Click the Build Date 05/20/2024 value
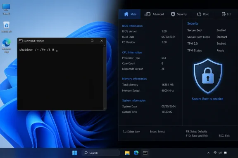The width and height of the screenshot is (238, 158). (x=168, y=37)
